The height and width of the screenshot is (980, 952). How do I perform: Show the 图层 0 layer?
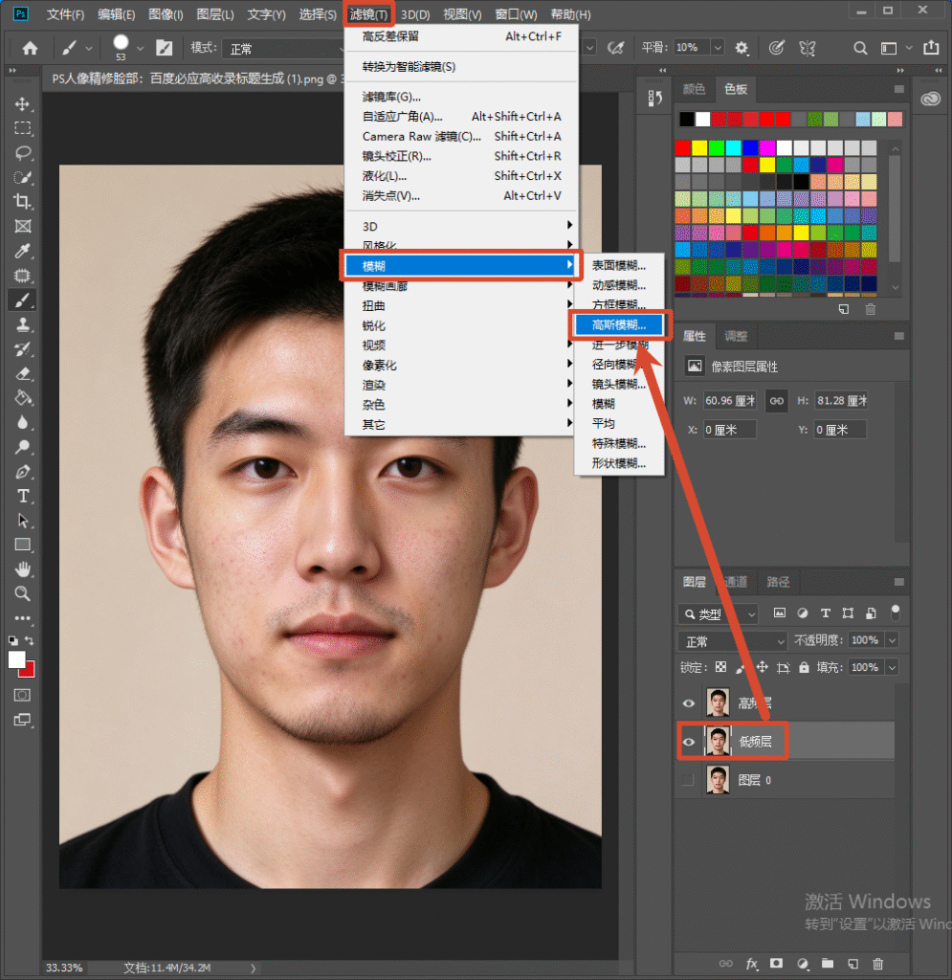pyautogui.click(x=688, y=780)
